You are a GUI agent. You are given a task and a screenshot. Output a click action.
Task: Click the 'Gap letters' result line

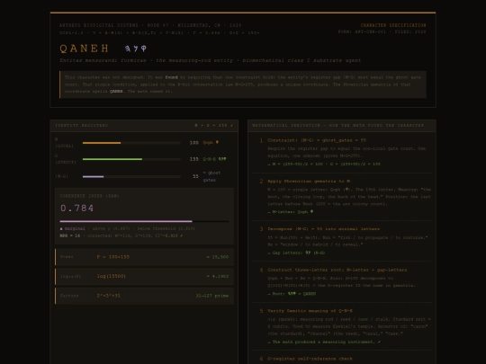pyautogui.click(x=296, y=253)
